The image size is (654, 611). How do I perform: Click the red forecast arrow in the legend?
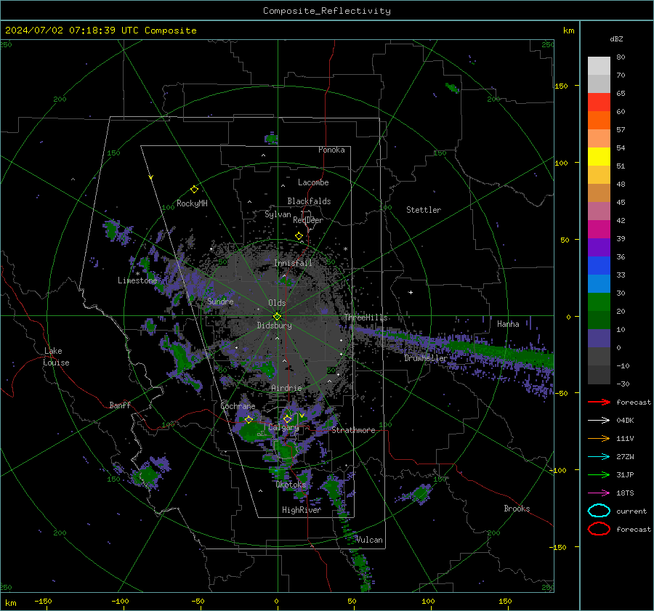tap(599, 402)
